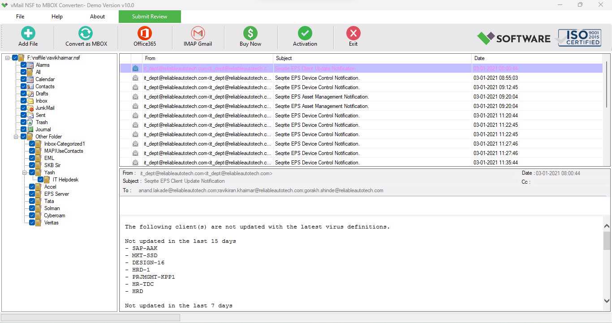The height and width of the screenshot is (323, 612).
Task: Select the MAPIUseContacts folder
Action: point(64,151)
